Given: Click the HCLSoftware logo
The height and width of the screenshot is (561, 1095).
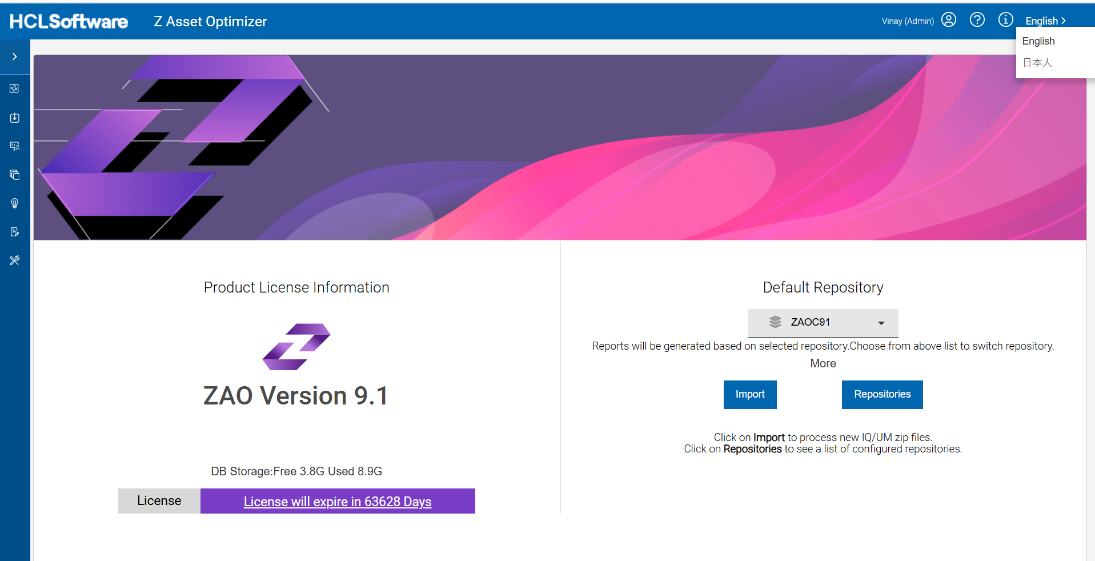Looking at the screenshot, I should click(x=69, y=22).
